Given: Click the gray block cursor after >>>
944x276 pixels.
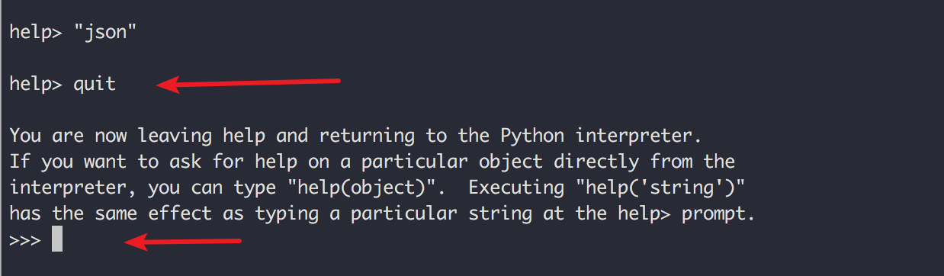Looking at the screenshot, I should tap(57, 239).
